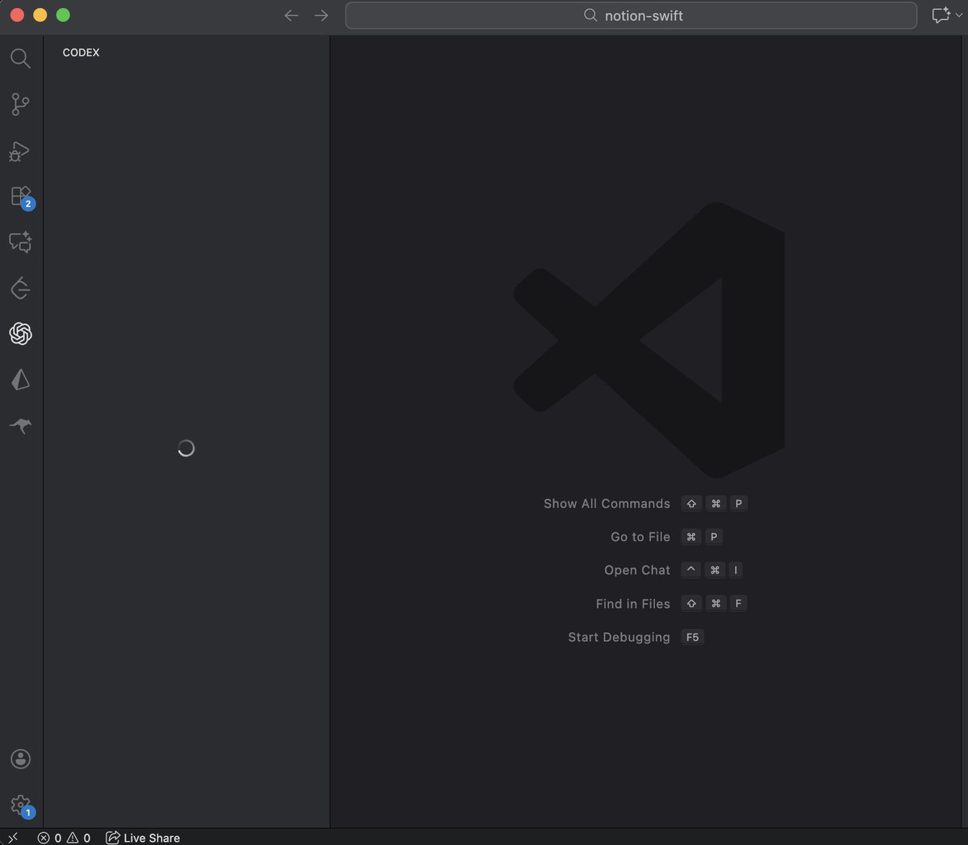
Task: Click Show All Commands label
Action: pos(607,503)
